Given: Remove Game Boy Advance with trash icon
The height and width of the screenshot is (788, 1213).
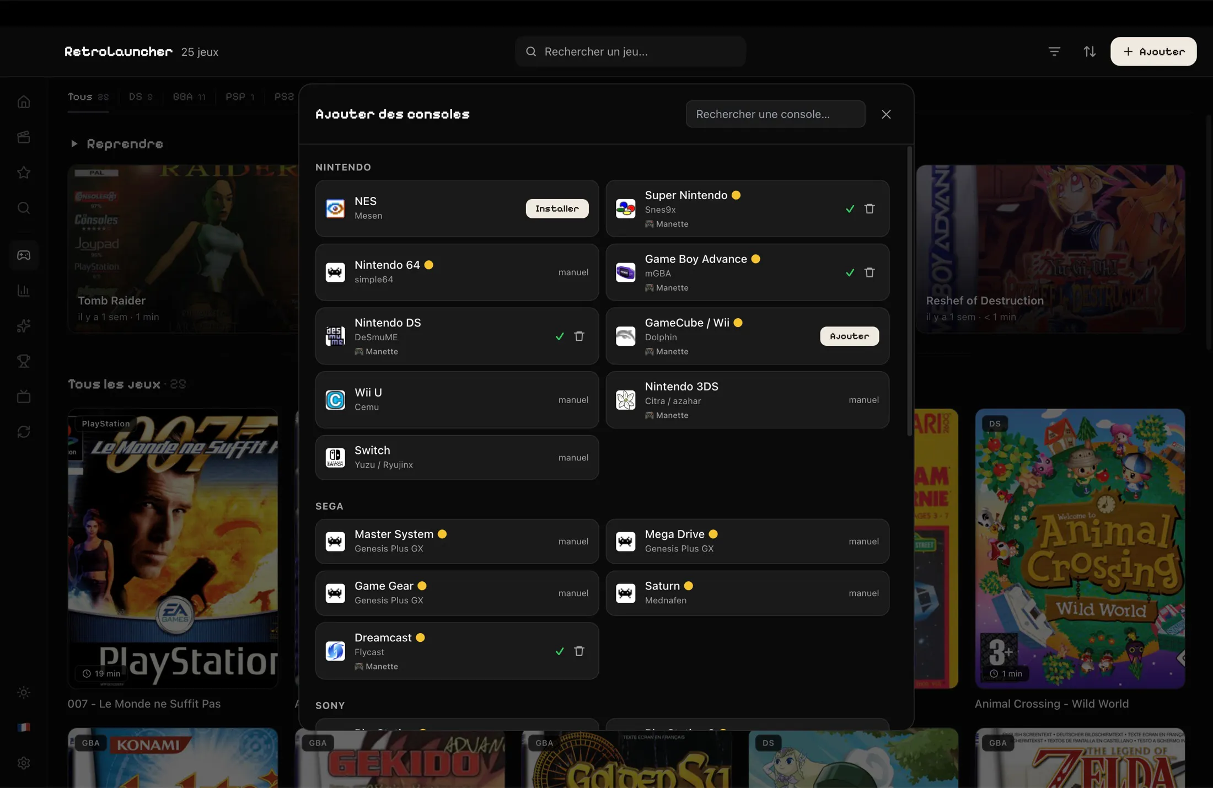Looking at the screenshot, I should [x=870, y=272].
